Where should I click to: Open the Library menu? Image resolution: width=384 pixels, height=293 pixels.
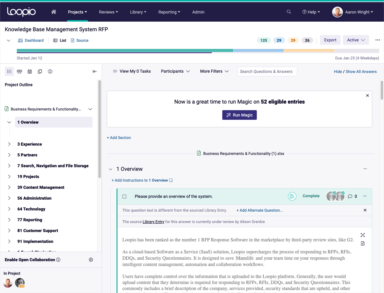pyautogui.click(x=138, y=12)
